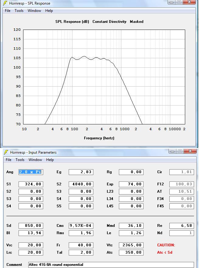The width and height of the screenshot is (208, 268).
Task: Close the SPL Response window
Action: pos(189,2)
